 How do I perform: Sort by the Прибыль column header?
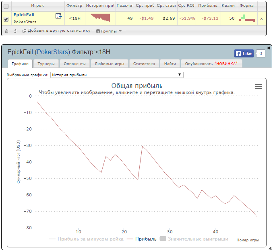coord(208,6)
